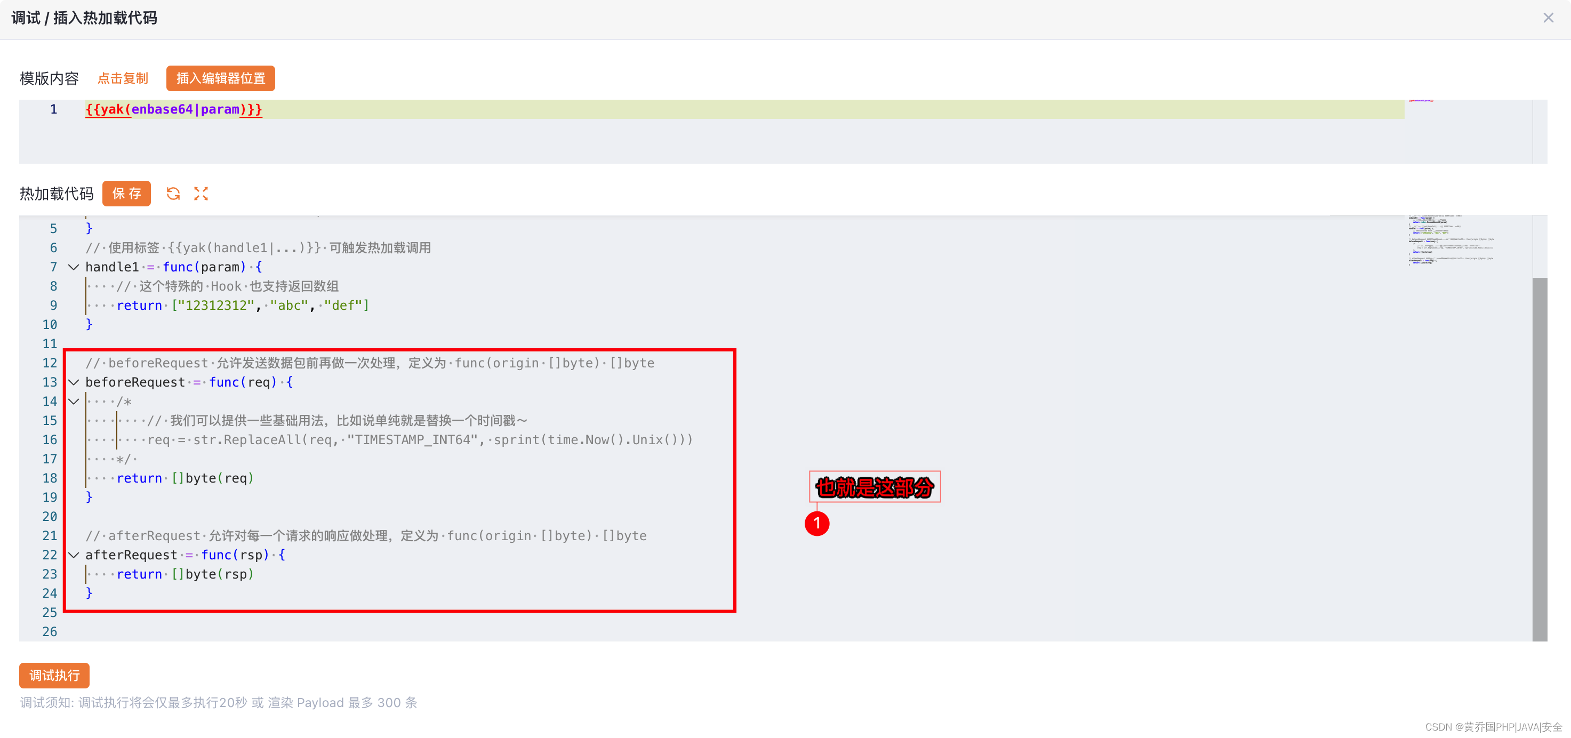Place cursor on 'return []byte(rsp)' line
Viewport: 1571px width, 738px height.
coord(185,574)
